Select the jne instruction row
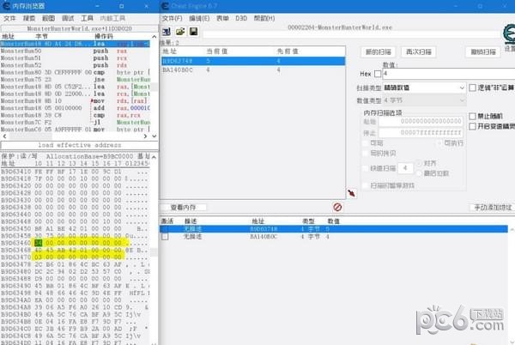This screenshot has height=345, width=515. click(76, 80)
